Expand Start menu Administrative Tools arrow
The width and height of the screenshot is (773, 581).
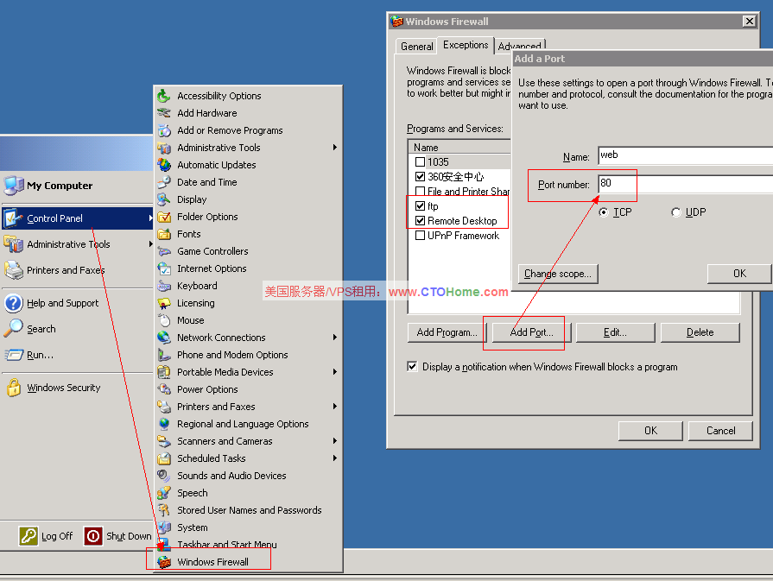150,244
